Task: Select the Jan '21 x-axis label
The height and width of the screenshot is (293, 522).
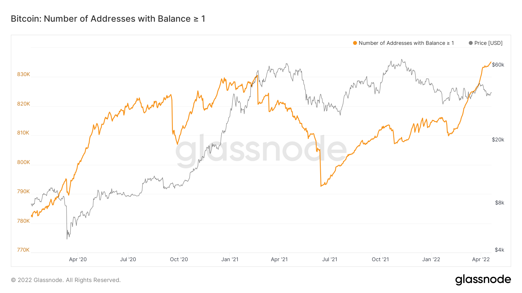Action: 230,259
